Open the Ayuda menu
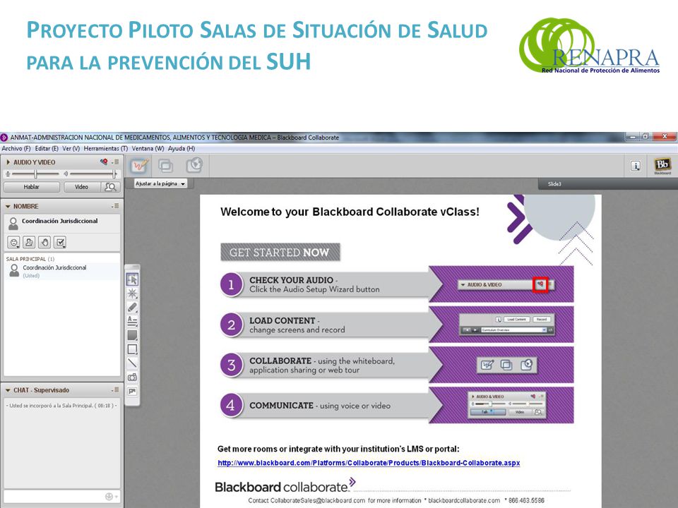 182,148
